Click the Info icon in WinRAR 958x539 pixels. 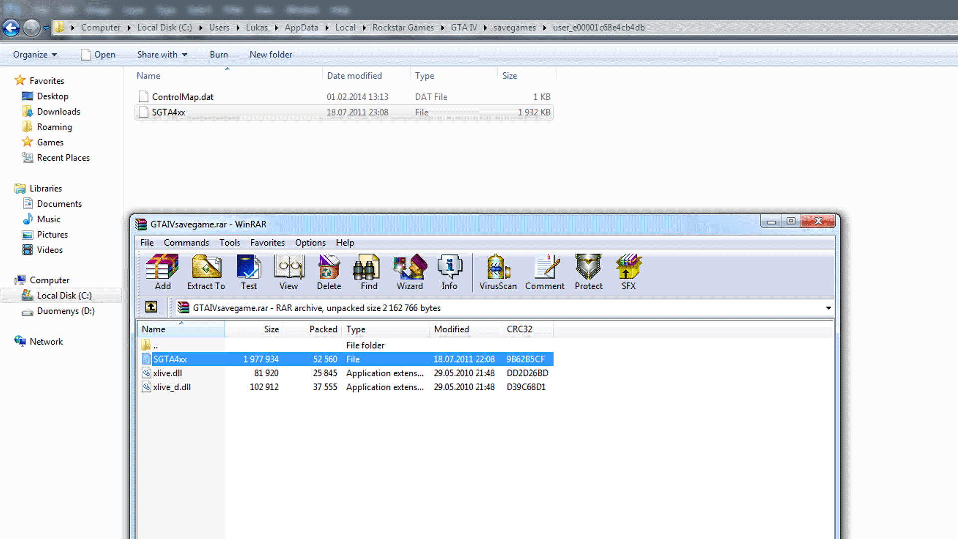tap(449, 272)
